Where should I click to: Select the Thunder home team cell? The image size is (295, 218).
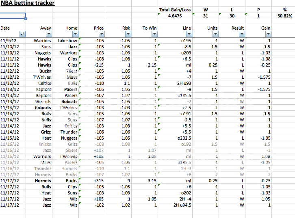tap(65, 132)
